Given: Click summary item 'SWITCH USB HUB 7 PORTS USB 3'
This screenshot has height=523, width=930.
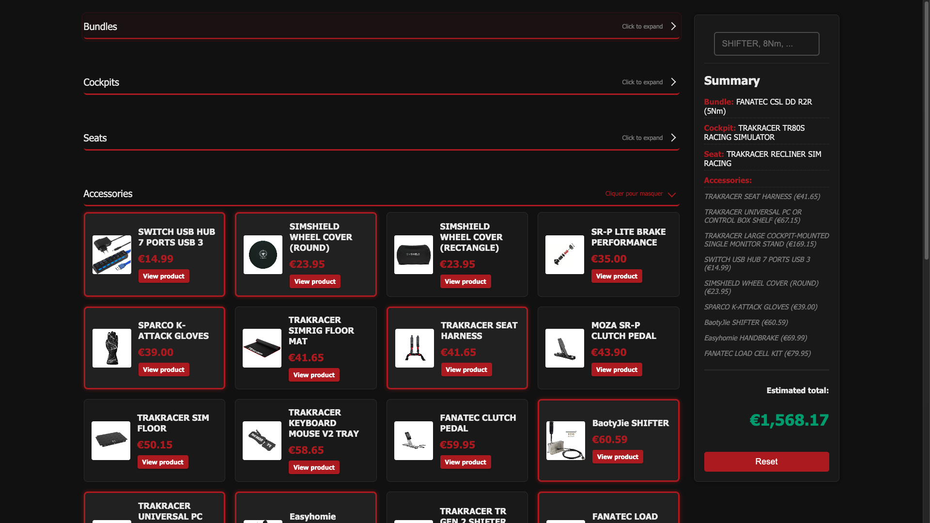Looking at the screenshot, I should [x=757, y=263].
